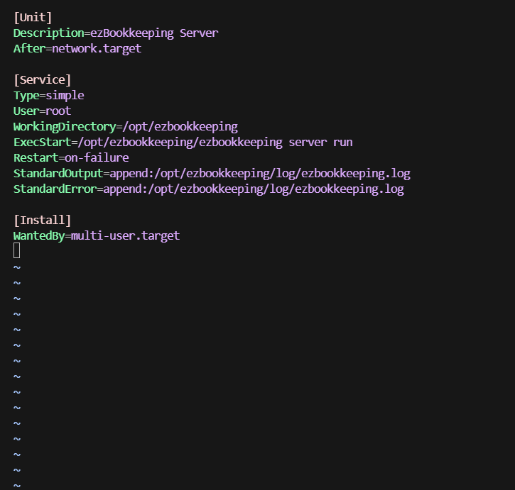This screenshot has width=515, height=490.
Task: Click the StandardOutput key
Action: coord(58,173)
